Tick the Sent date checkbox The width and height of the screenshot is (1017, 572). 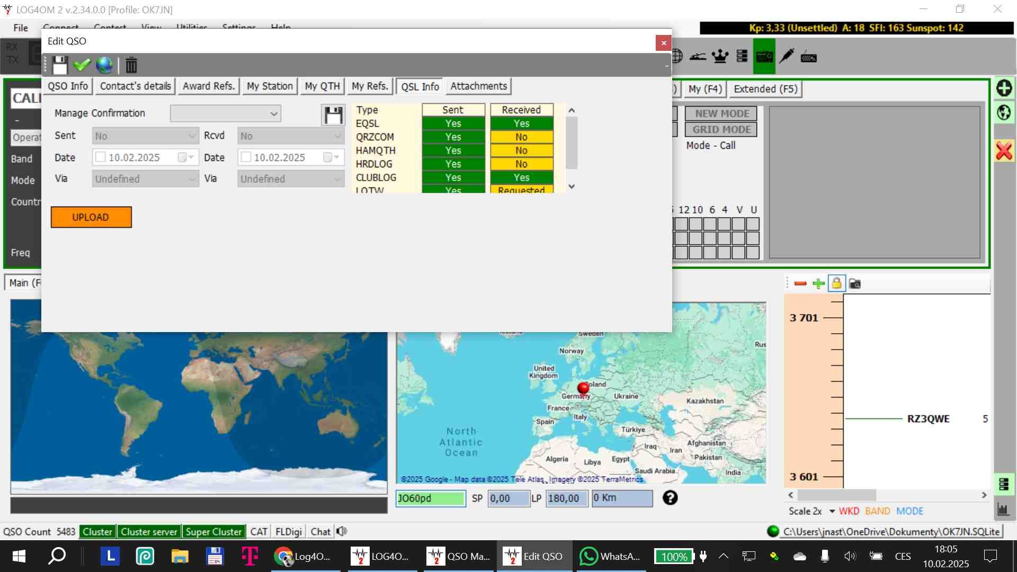101,157
